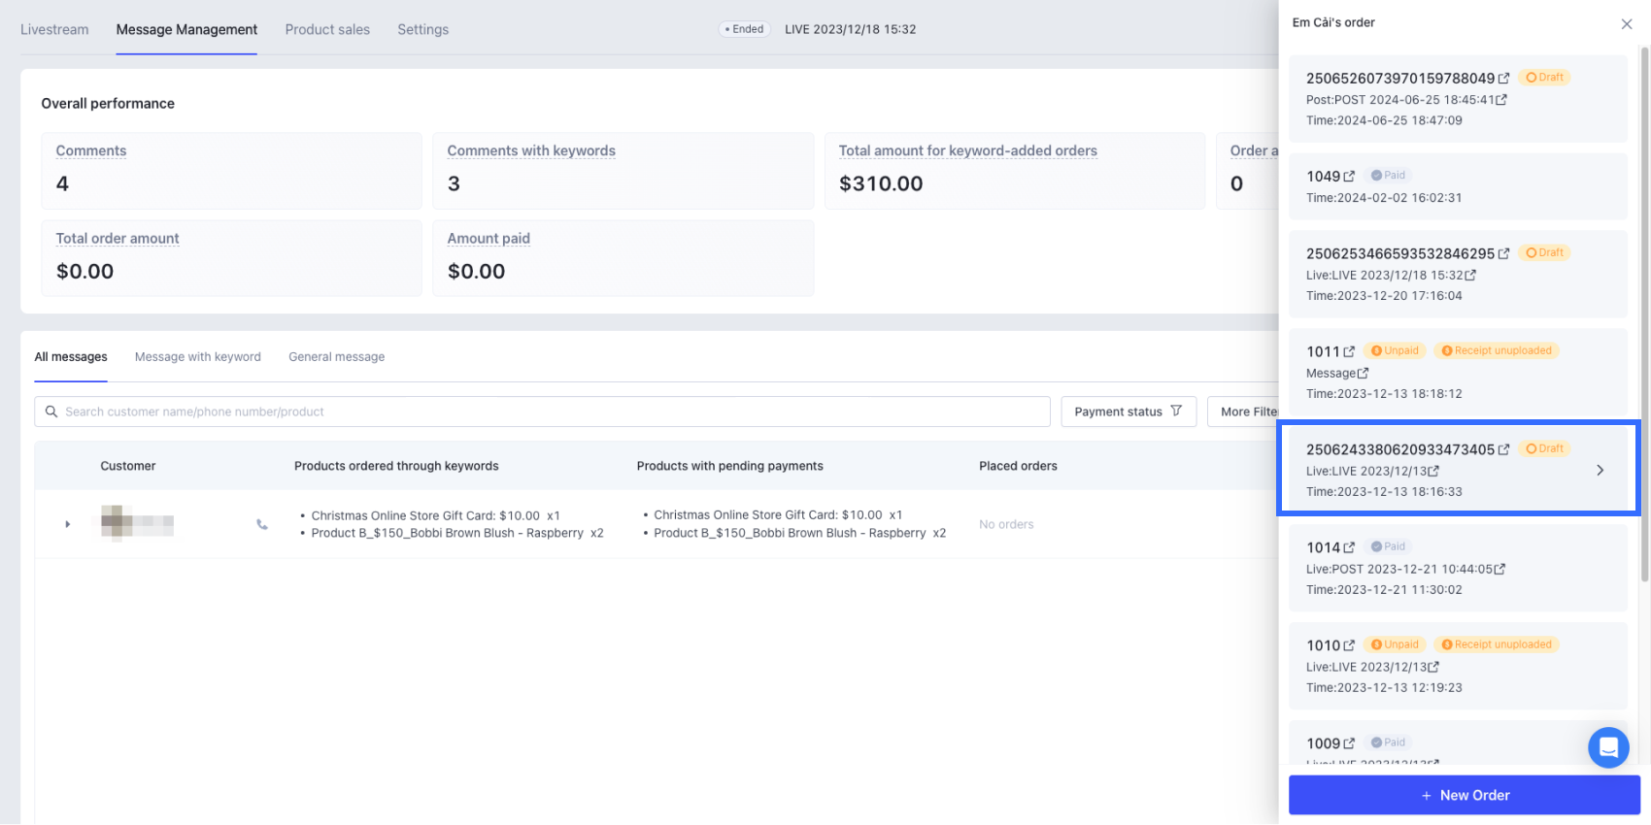Open the Settings tab

click(x=422, y=30)
